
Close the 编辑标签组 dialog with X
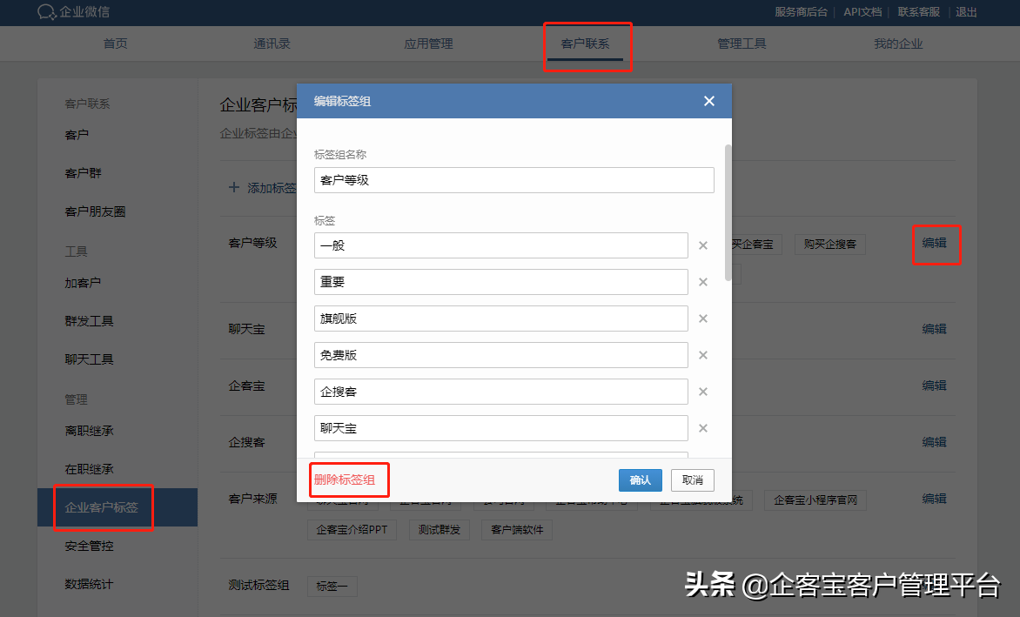point(709,101)
